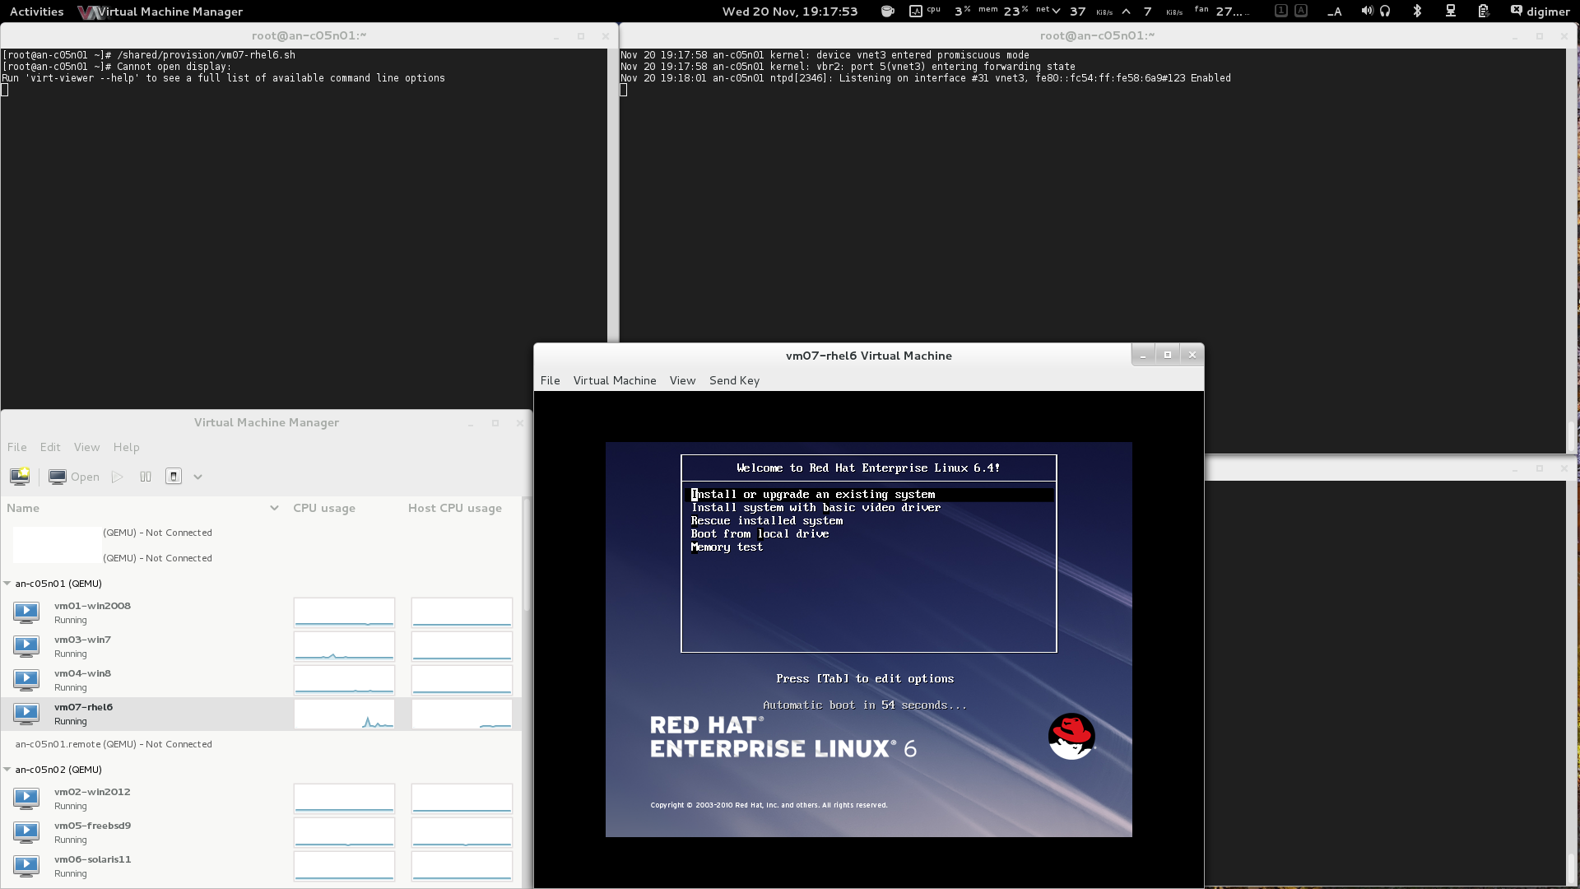Select vm01-win2008 monitor icon

(26, 612)
